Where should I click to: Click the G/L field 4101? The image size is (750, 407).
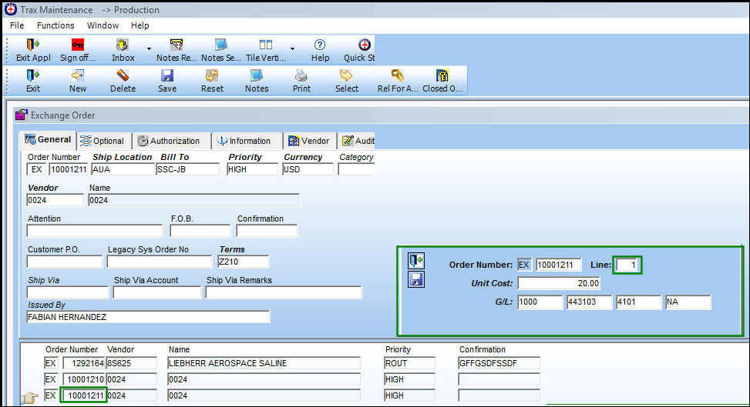pyautogui.click(x=638, y=302)
